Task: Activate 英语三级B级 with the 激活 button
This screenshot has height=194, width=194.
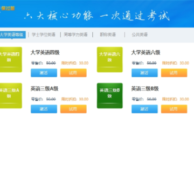Action: [144, 109]
